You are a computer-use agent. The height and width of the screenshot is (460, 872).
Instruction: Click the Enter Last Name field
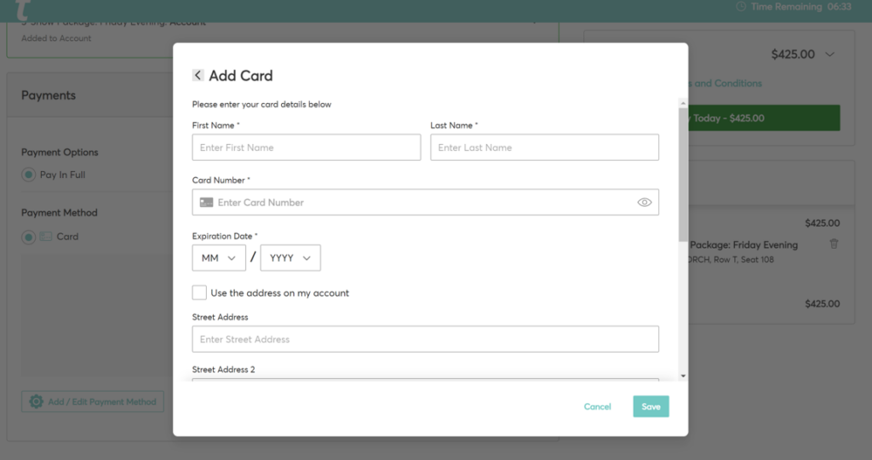tap(544, 147)
